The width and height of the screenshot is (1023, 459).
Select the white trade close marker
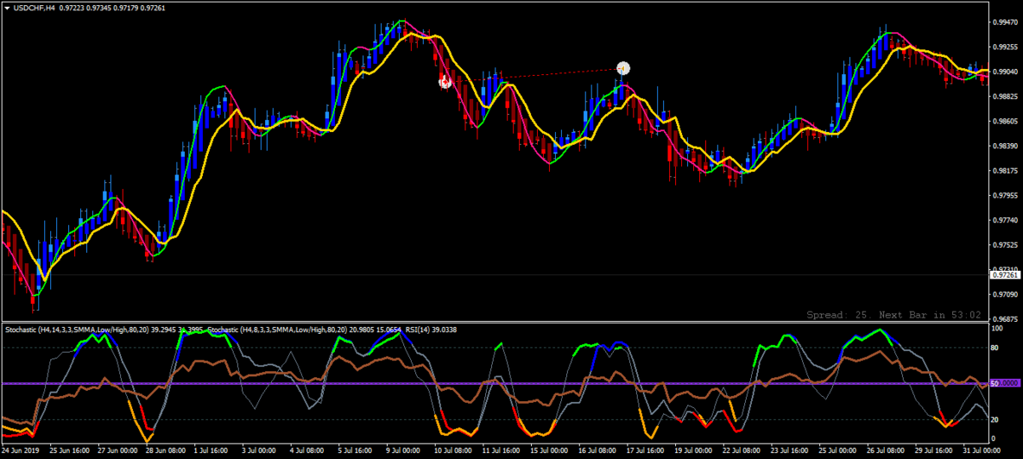click(623, 66)
